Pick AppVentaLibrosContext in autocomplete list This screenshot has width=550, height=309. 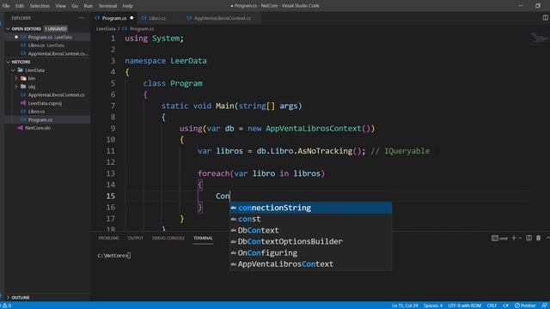(x=310, y=264)
